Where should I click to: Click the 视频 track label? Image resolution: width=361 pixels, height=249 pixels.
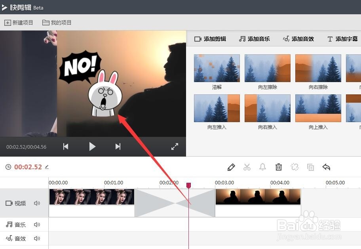click(x=16, y=203)
